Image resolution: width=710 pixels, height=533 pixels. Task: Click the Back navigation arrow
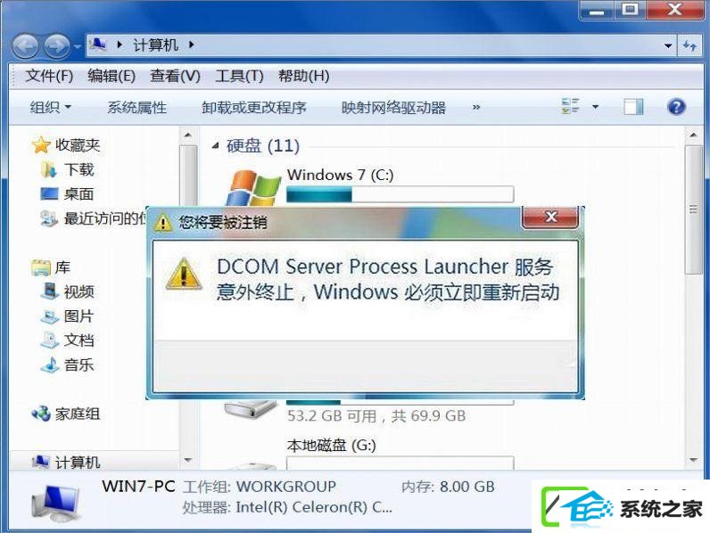pyautogui.click(x=25, y=45)
